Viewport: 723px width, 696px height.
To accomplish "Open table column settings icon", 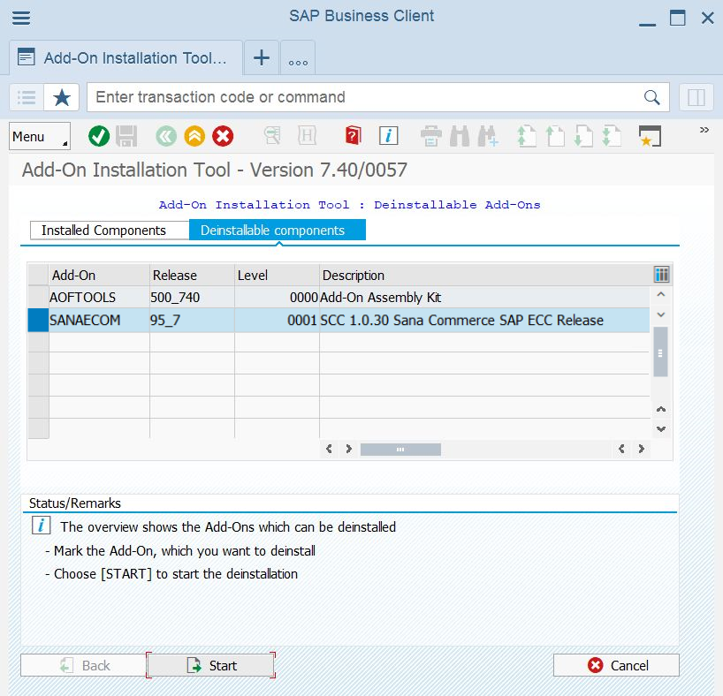I will (x=661, y=275).
